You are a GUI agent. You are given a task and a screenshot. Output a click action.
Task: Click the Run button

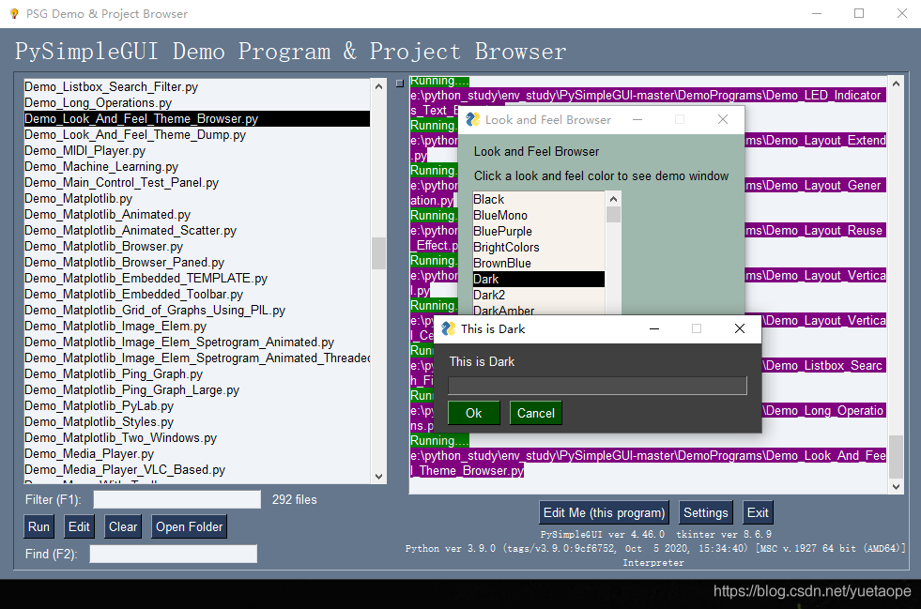click(x=38, y=526)
